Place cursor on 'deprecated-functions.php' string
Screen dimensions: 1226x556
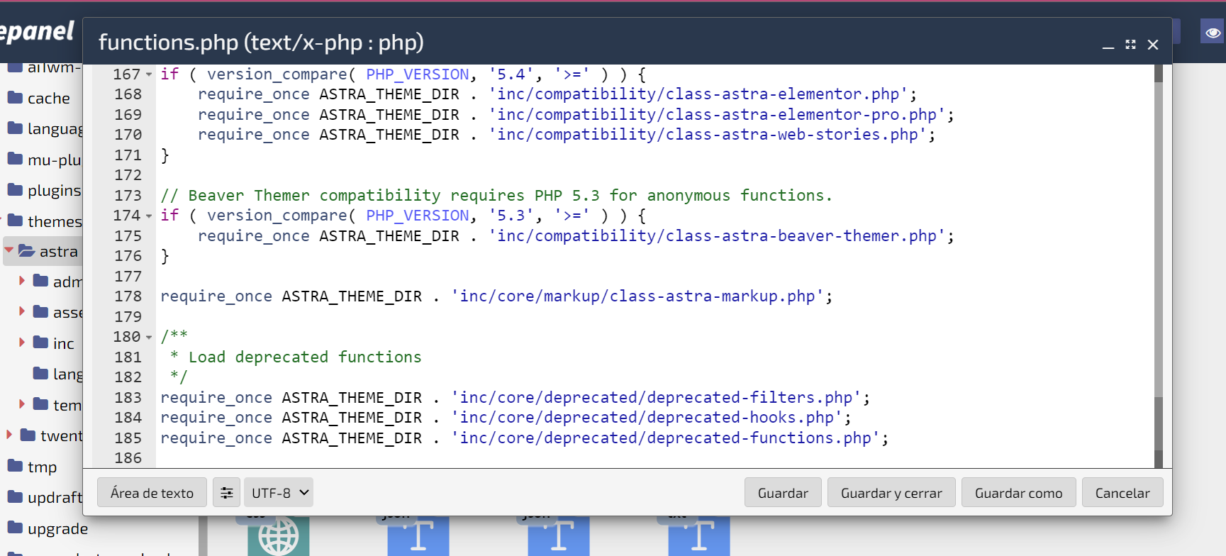(x=666, y=438)
